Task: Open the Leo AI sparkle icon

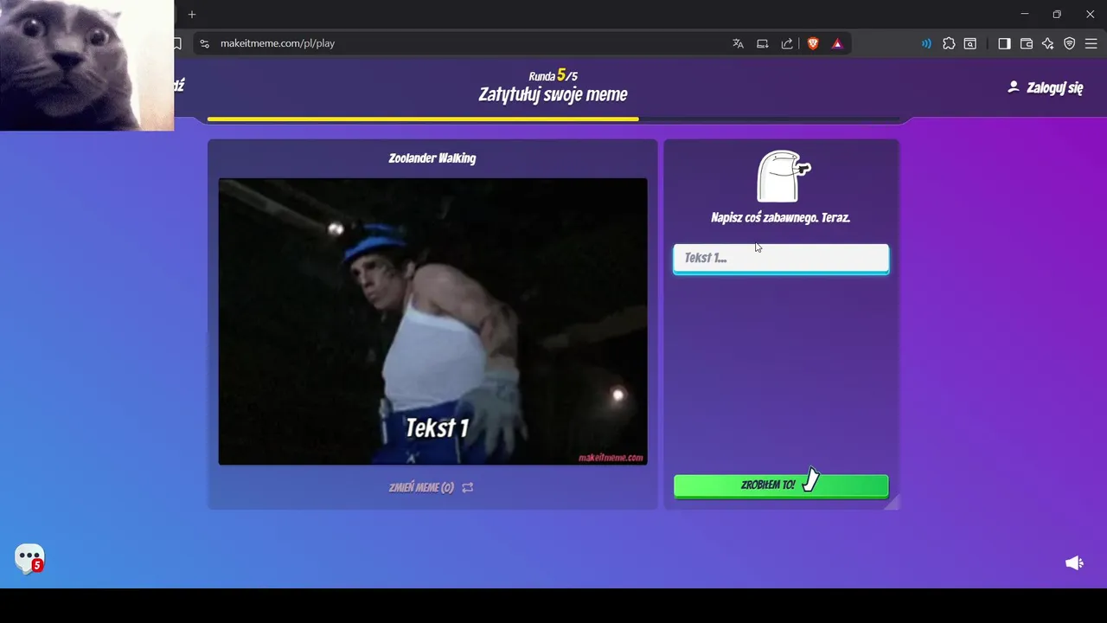Action: pos(1047,43)
